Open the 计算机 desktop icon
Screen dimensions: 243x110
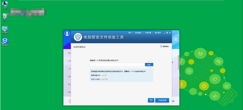pos(5,5)
